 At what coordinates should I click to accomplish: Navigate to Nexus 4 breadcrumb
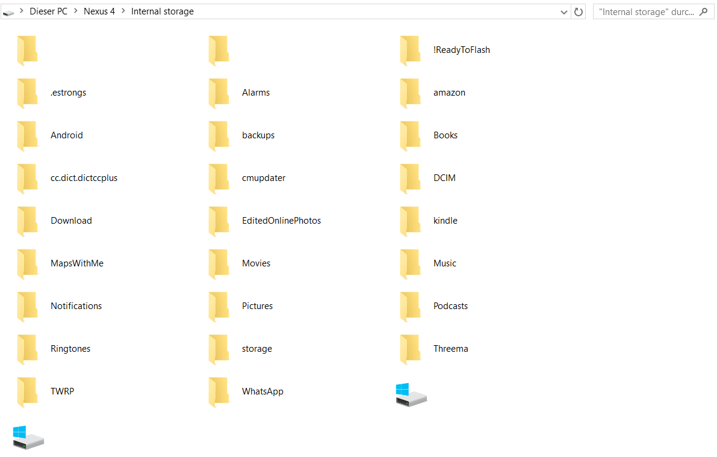[99, 11]
